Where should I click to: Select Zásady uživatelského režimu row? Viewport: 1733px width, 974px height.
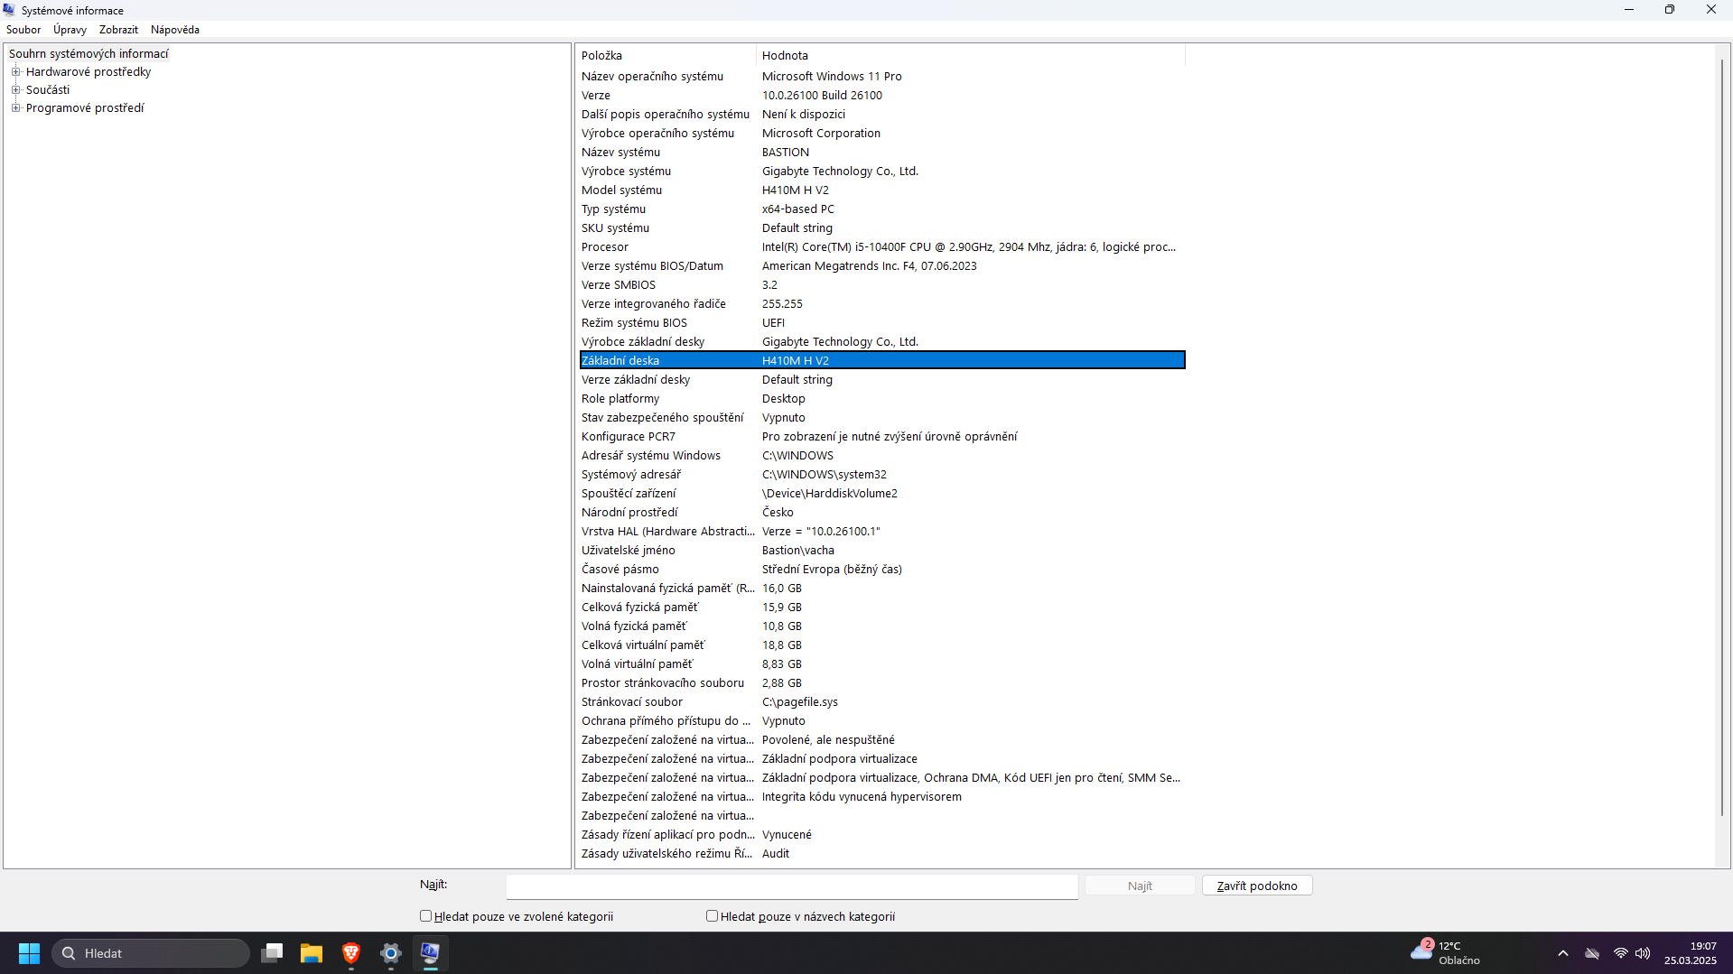[x=882, y=854]
